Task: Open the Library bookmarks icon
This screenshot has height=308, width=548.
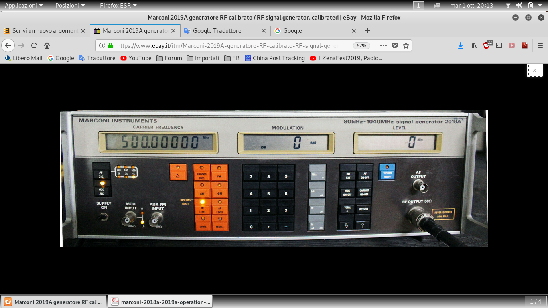Action: (473, 45)
